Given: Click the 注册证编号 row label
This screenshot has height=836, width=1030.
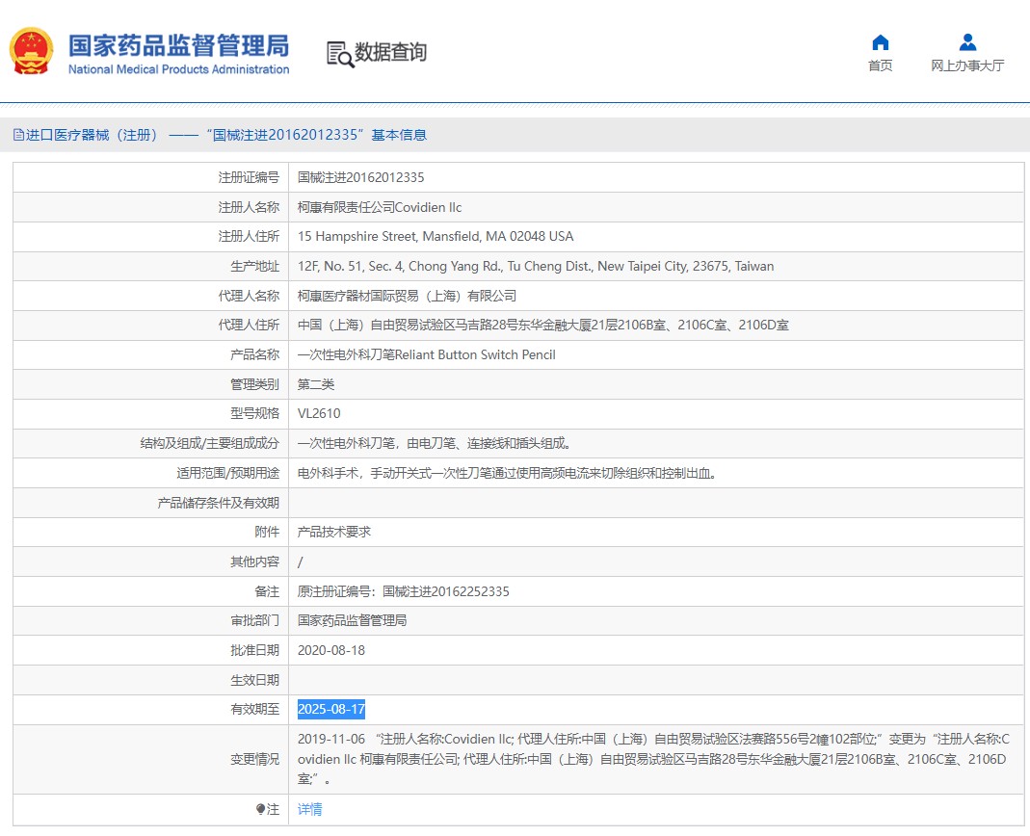Looking at the screenshot, I should [x=249, y=177].
